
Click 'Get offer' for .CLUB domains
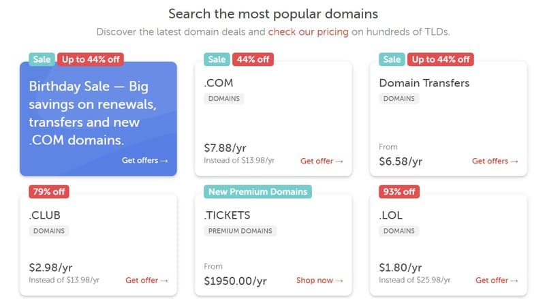tap(146, 280)
